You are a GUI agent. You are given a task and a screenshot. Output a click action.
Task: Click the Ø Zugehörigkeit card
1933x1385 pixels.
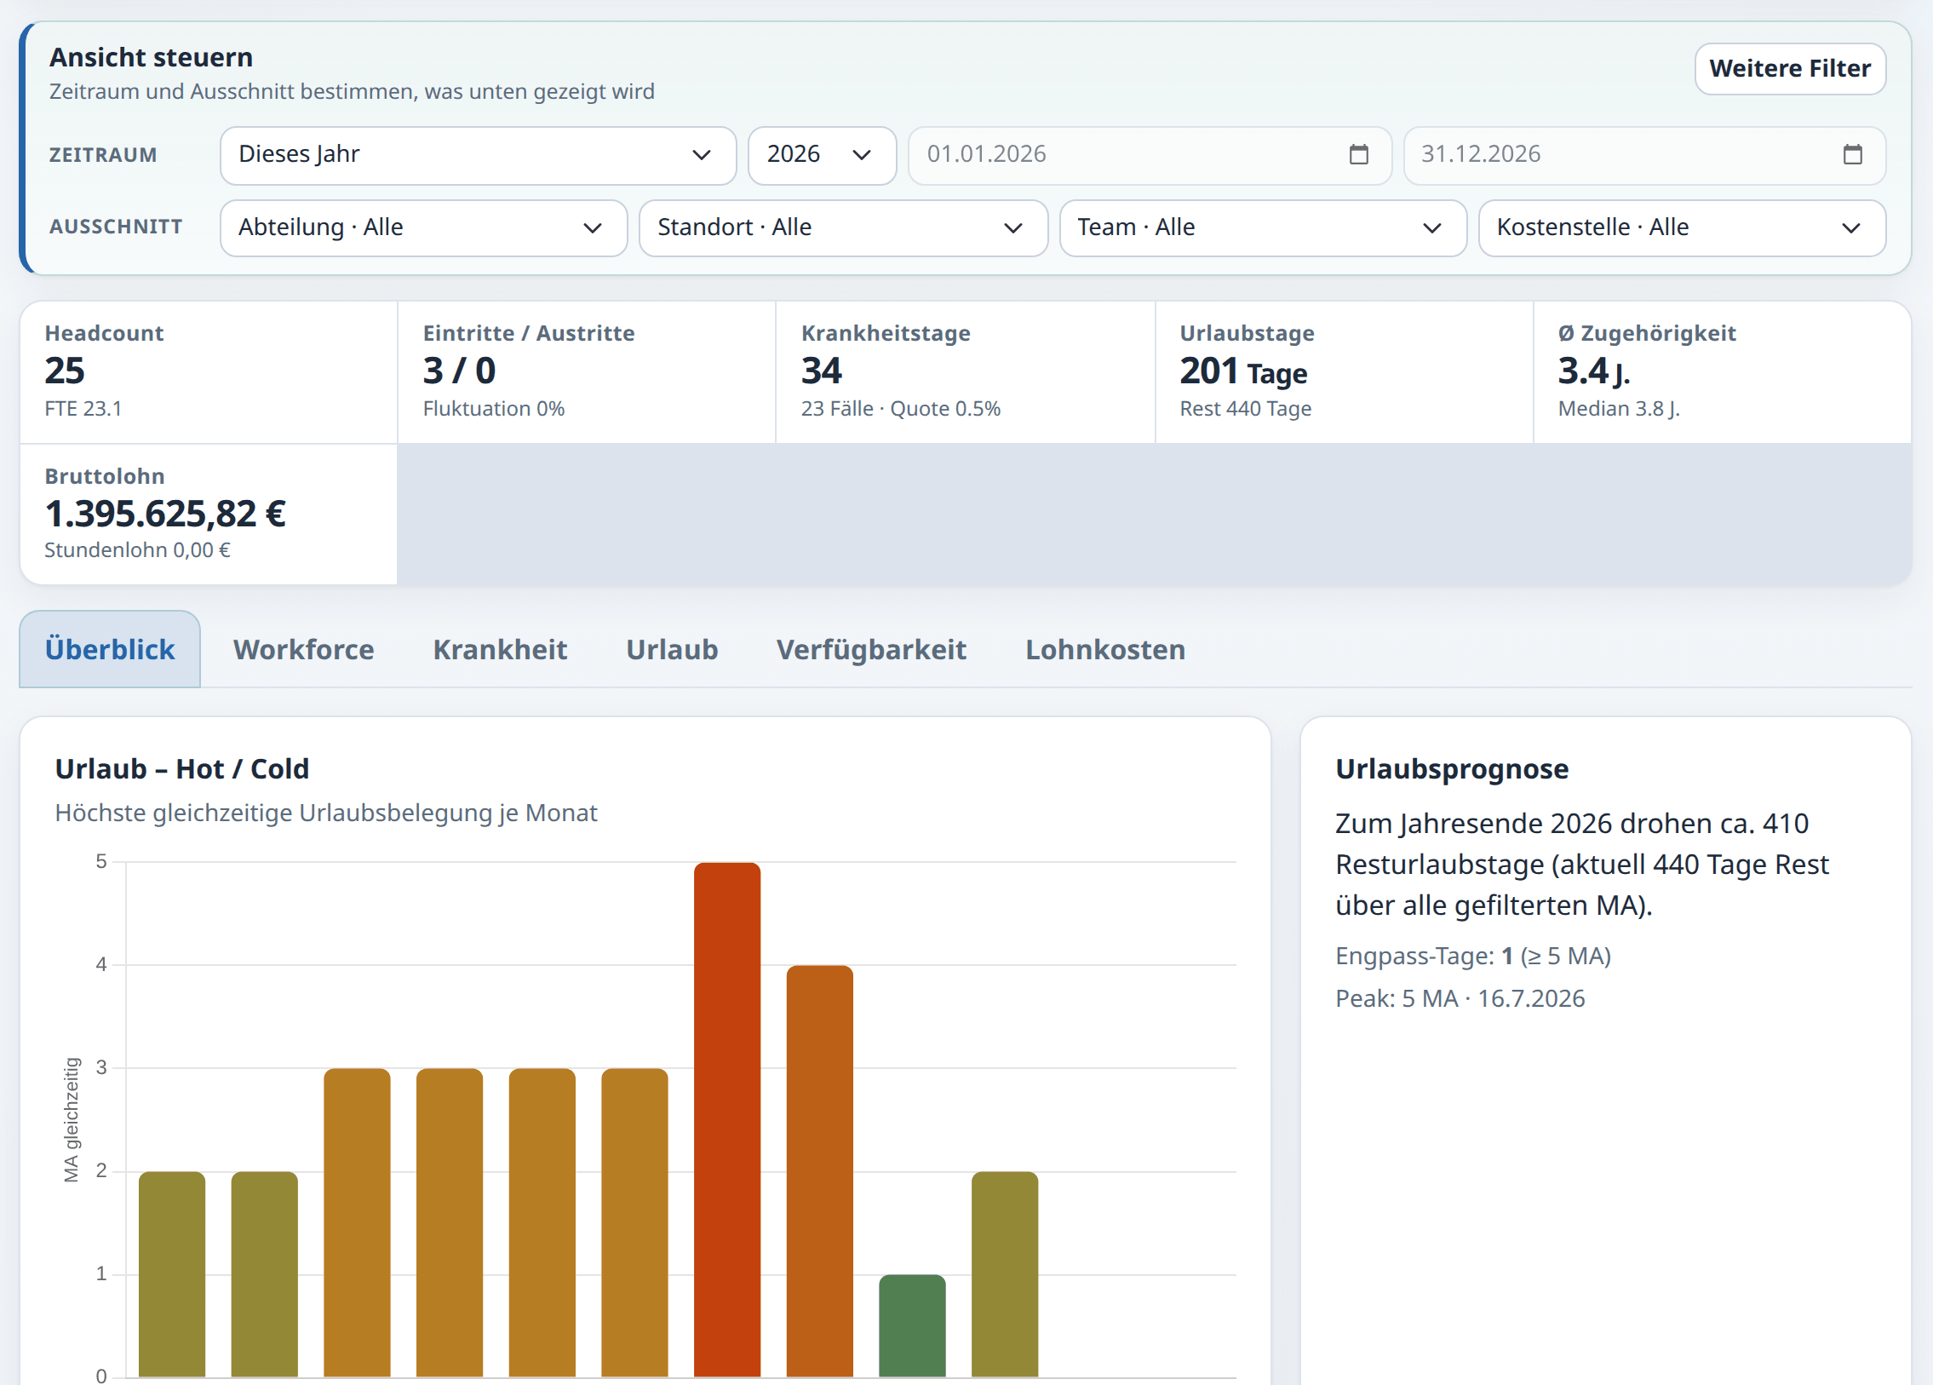pos(1722,371)
